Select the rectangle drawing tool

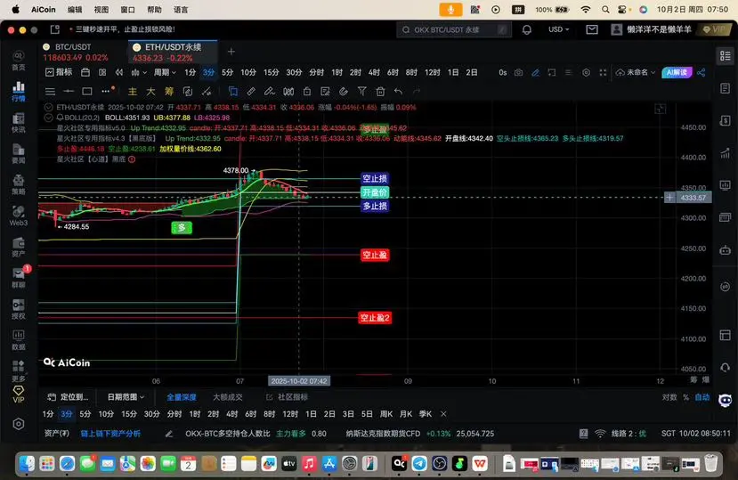click(87, 92)
